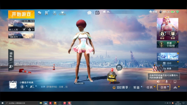The width and height of the screenshot is (187, 105).
Task: Open the Windows notification center icon
Action: coord(184,103)
